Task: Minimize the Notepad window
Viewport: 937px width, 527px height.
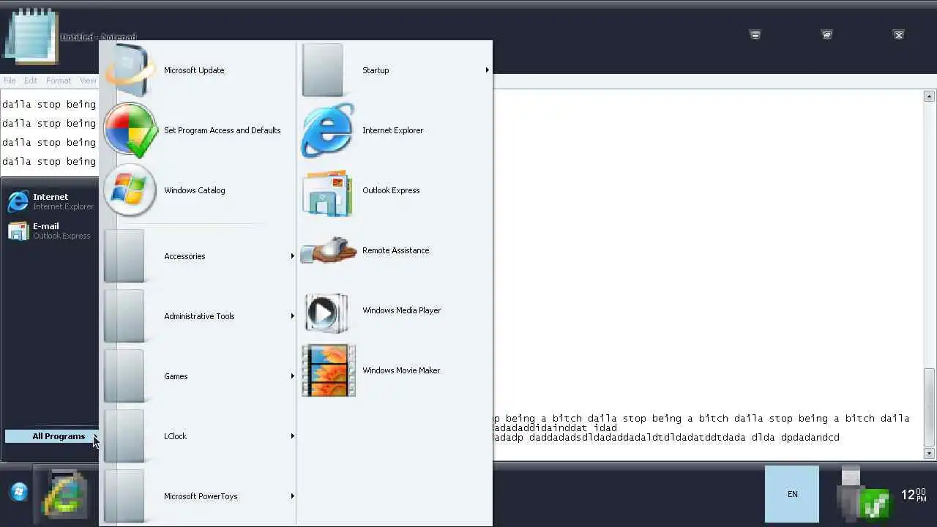Action: (755, 34)
